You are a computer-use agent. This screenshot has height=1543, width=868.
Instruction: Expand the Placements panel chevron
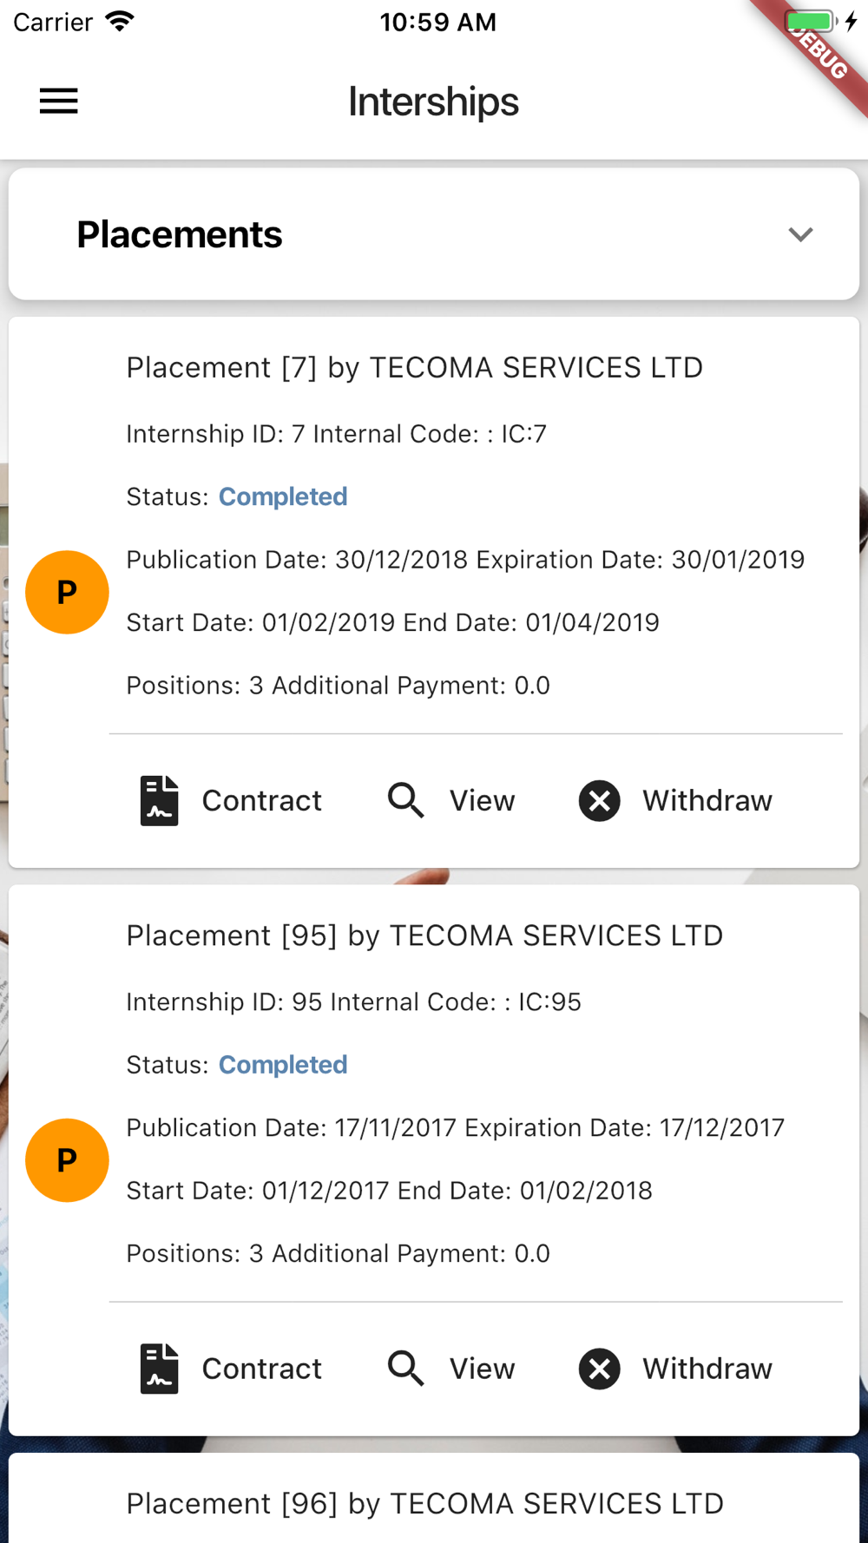coord(800,234)
